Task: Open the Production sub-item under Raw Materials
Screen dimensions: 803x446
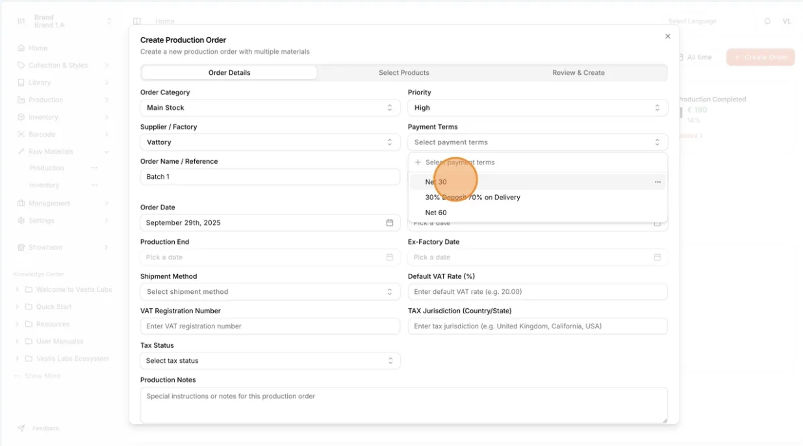Action: coord(47,168)
